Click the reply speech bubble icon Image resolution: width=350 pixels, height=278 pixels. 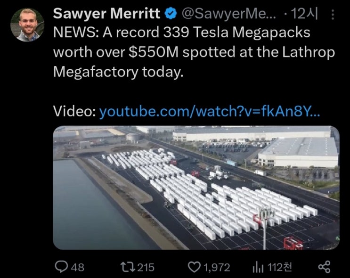(62, 267)
